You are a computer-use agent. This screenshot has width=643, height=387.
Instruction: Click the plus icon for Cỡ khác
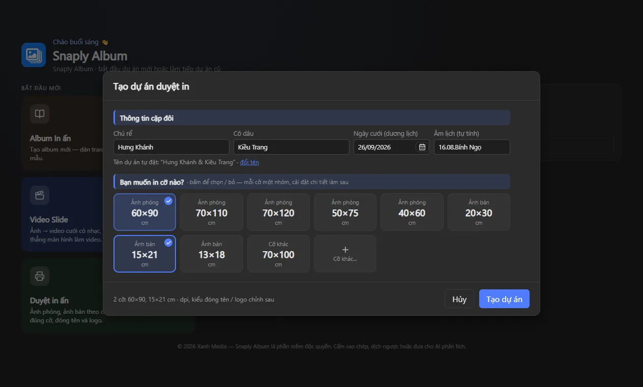click(x=345, y=250)
